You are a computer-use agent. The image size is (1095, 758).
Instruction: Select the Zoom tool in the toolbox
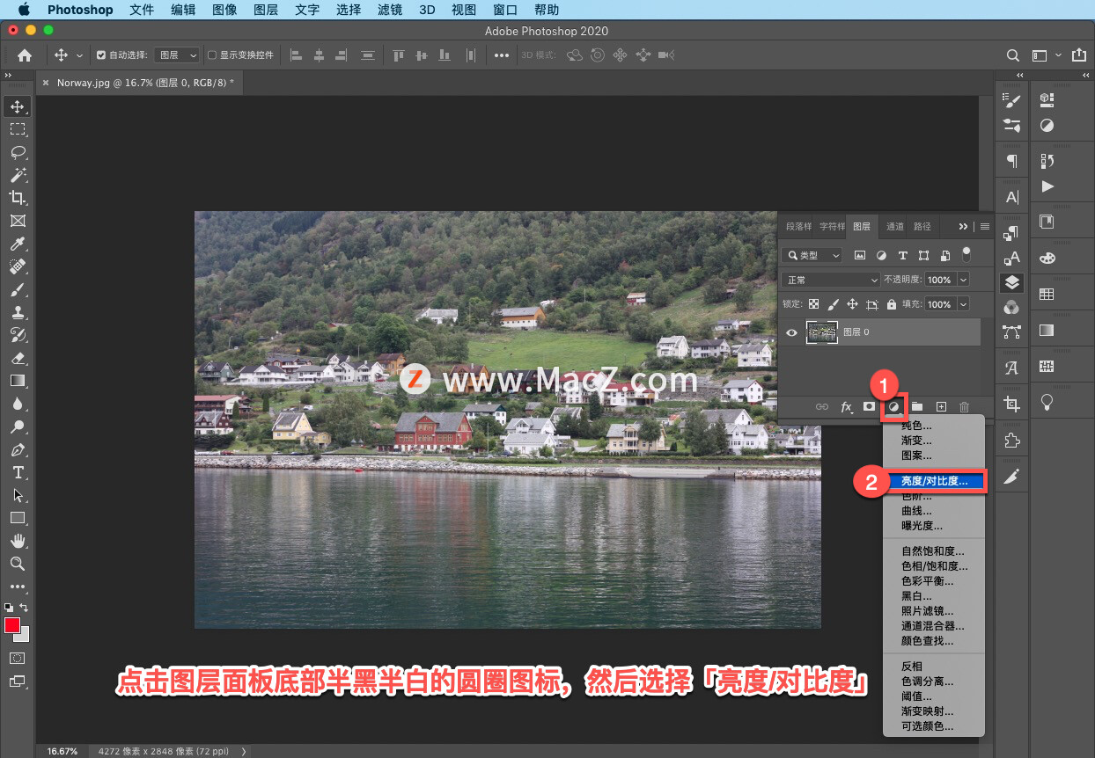17,564
